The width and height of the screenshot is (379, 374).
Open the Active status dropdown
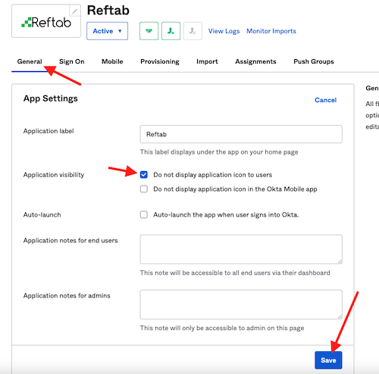click(107, 31)
